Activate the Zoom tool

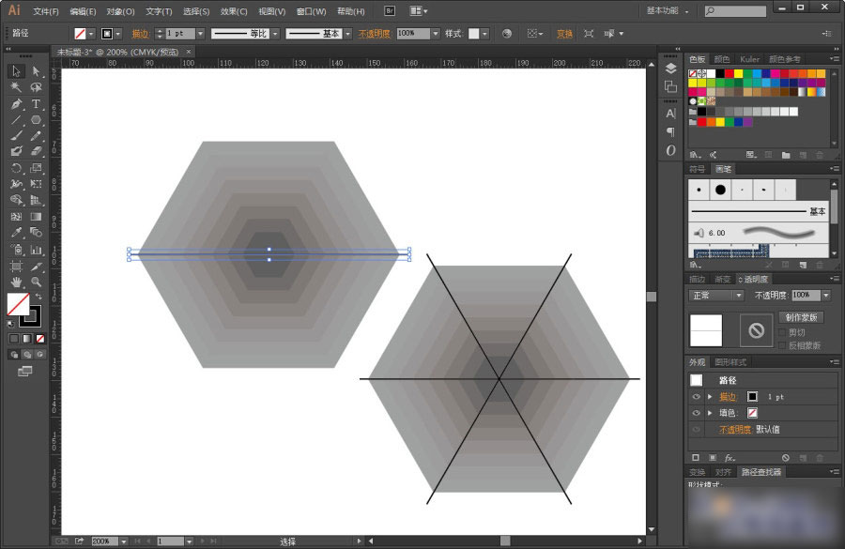(36, 282)
